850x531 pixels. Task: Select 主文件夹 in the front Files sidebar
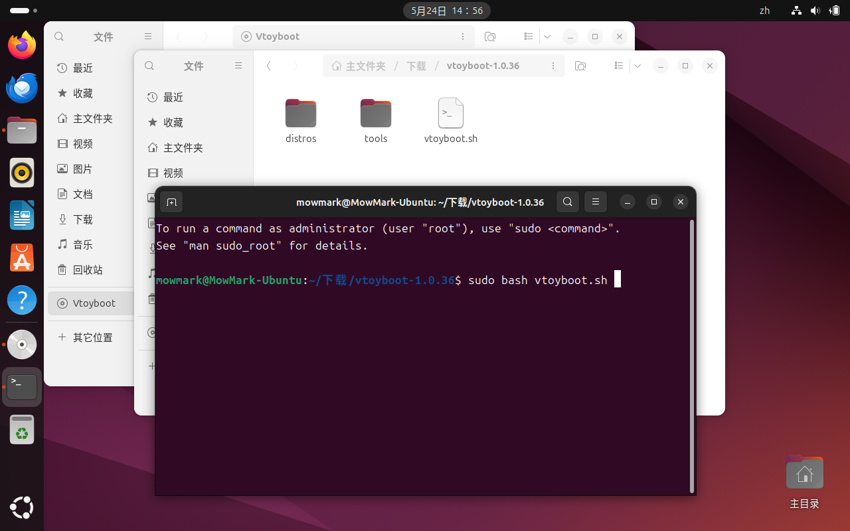(193, 148)
